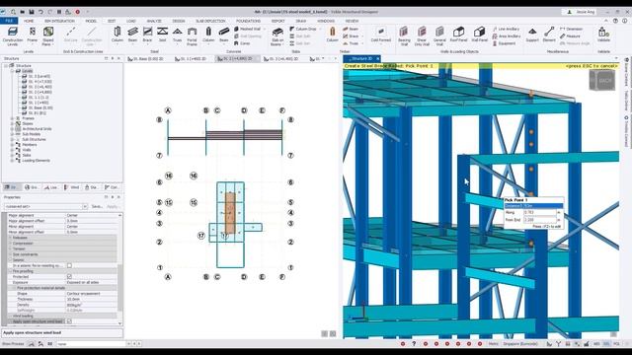The height and width of the screenshot is (355, 632).
Task: Switch to the LOAD ribbon tab
Action: click(x=131, y=21)
